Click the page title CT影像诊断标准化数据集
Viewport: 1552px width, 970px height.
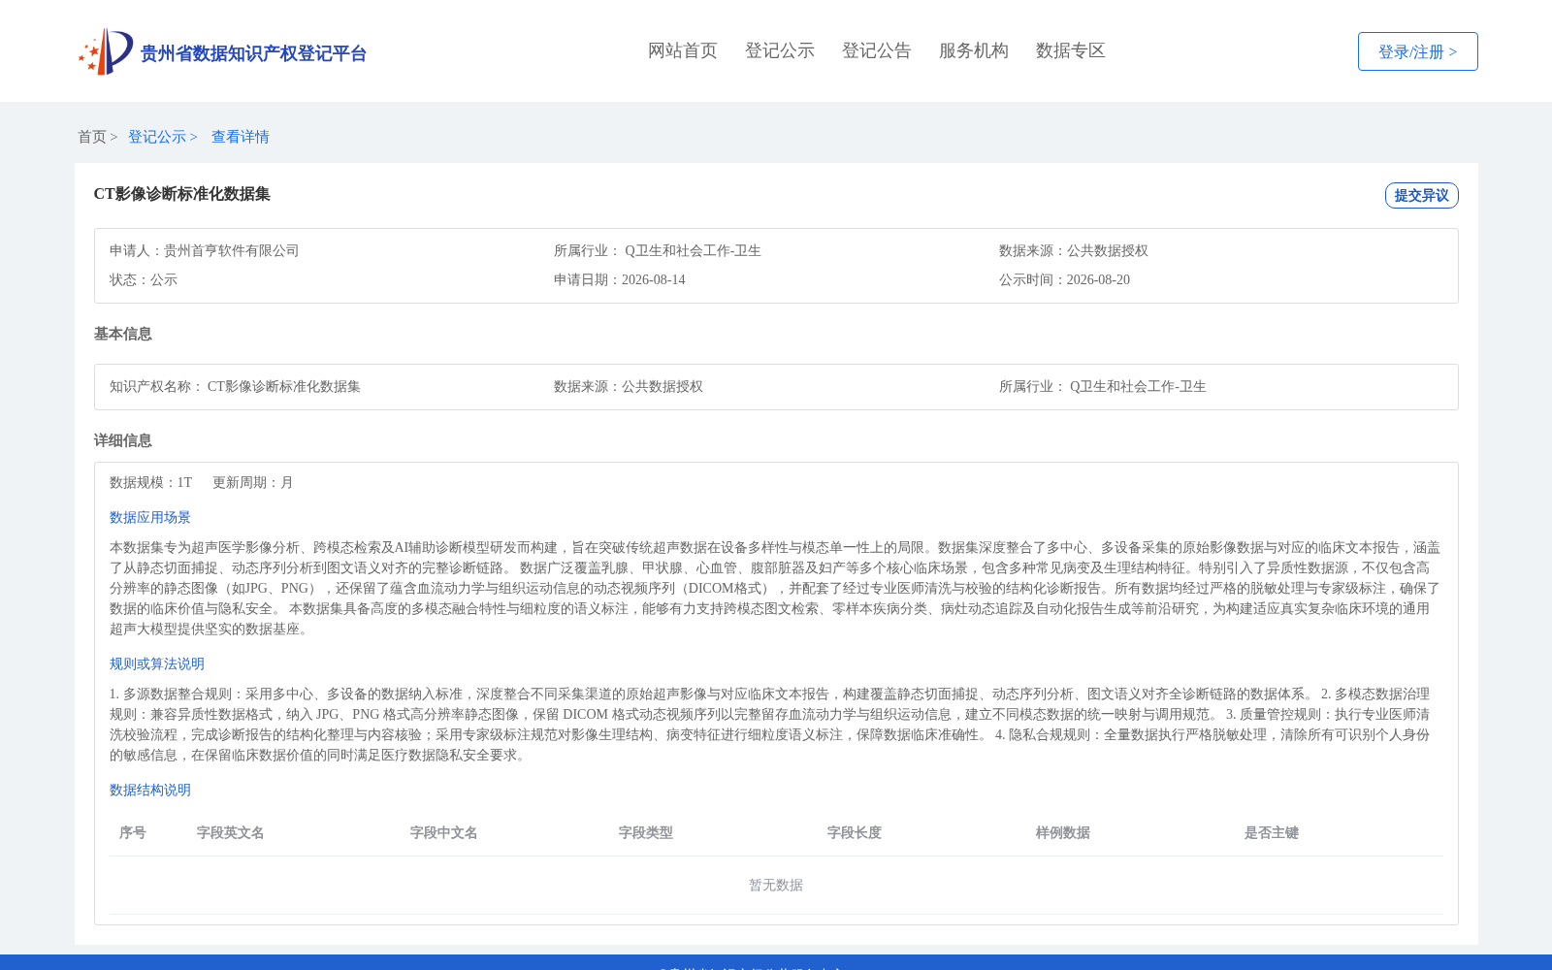point(182,194)
